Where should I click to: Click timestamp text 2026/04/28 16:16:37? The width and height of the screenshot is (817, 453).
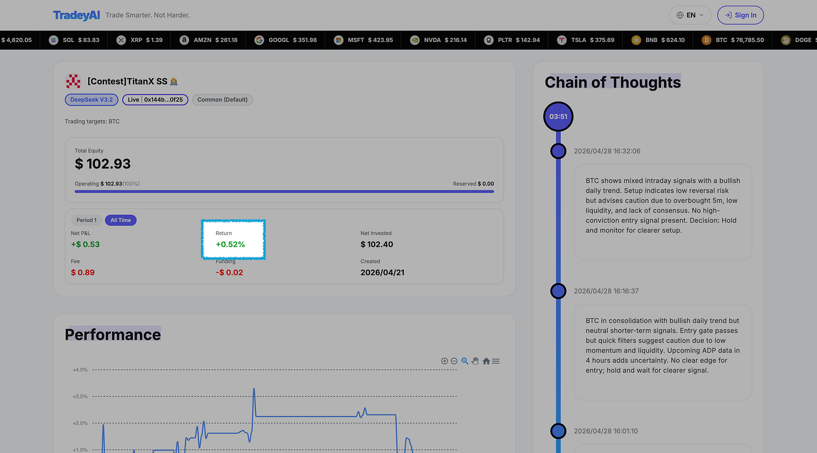pos(607,291)
